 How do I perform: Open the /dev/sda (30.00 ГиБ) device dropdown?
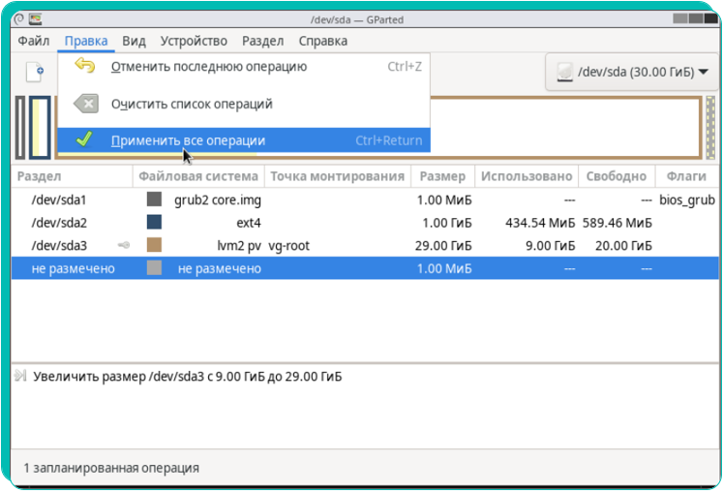tap(632, 72)
